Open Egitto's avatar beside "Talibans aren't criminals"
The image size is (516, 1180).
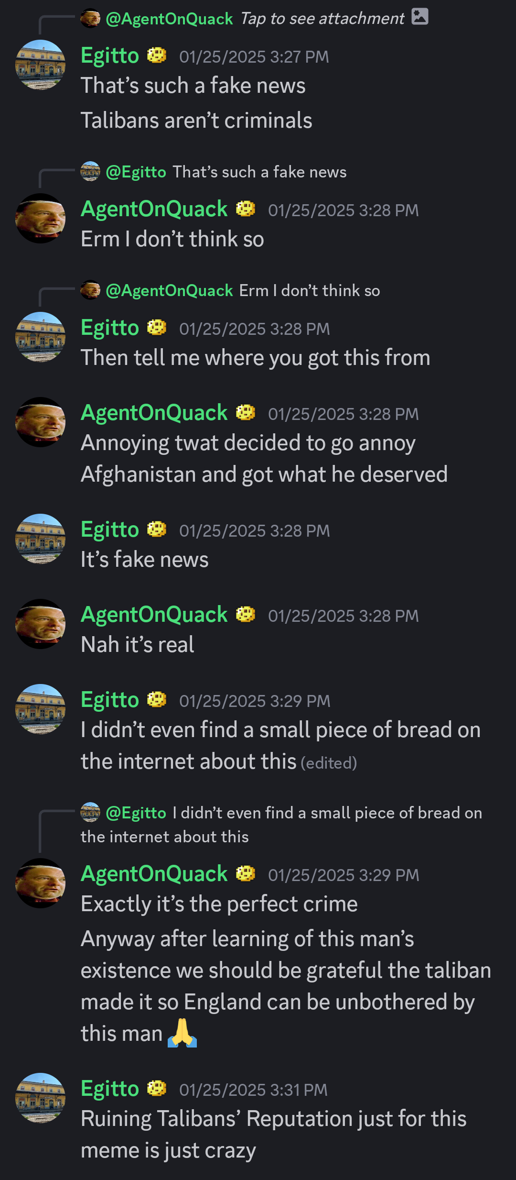coord(41,65)
